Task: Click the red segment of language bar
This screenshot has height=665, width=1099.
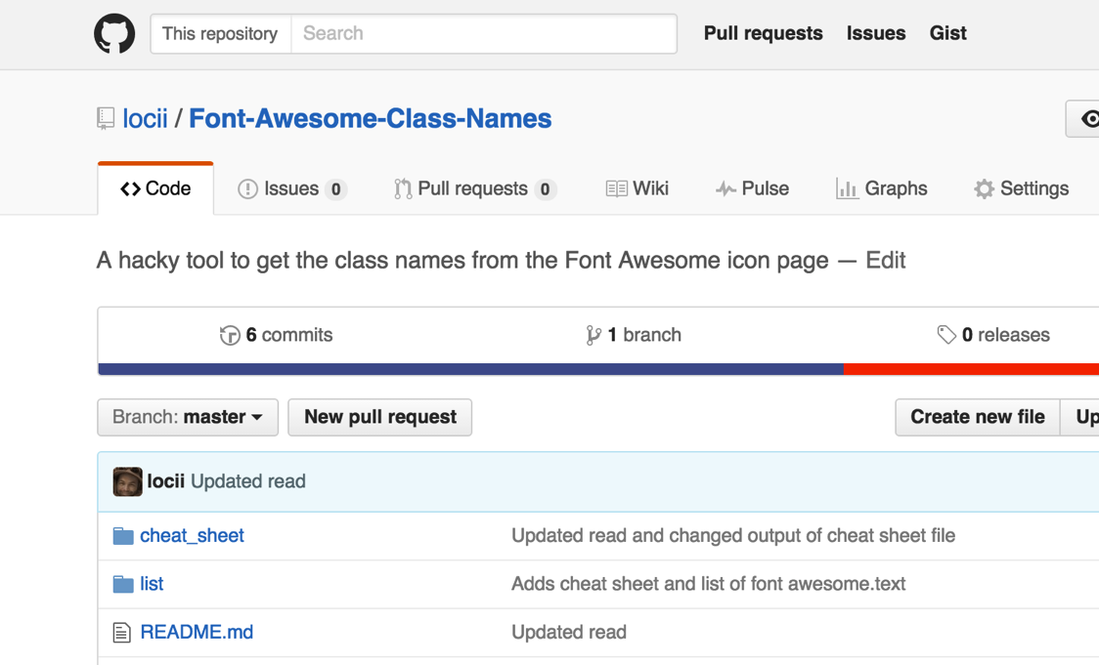Action: pyautogui.click(x=972, y=369)
